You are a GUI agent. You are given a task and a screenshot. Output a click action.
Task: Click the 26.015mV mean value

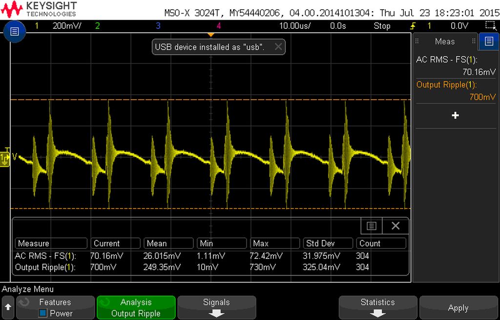(162, 256)
